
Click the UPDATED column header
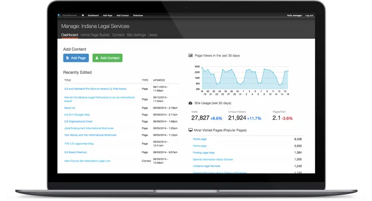(159, 80)
